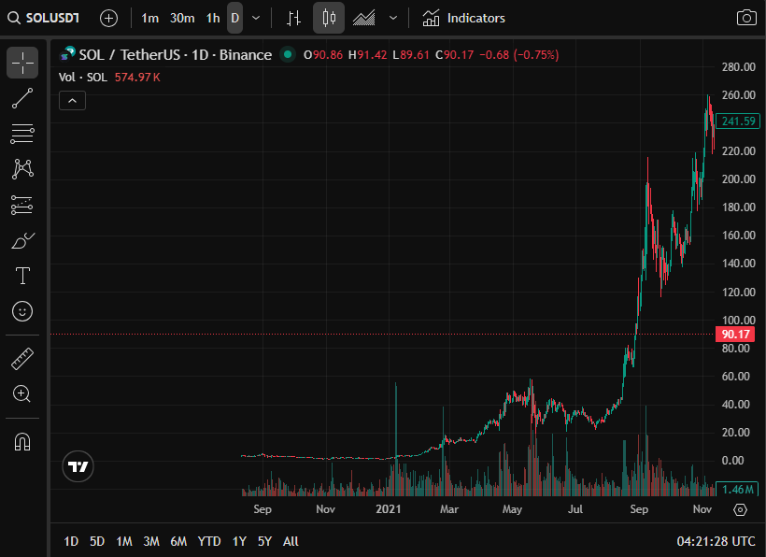Open the time interval dropdown arrow
The image size is (766, 557).
[x=256, y=18]
